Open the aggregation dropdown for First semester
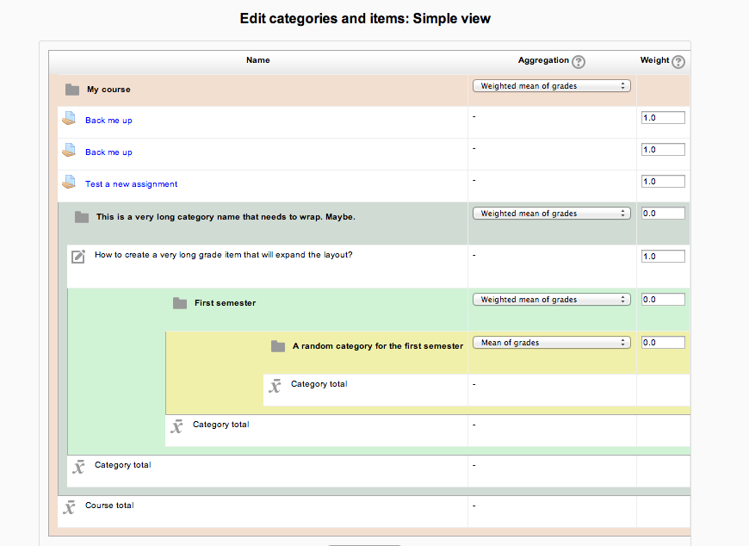This screenshot has height=546, width=749. point(552,300)
